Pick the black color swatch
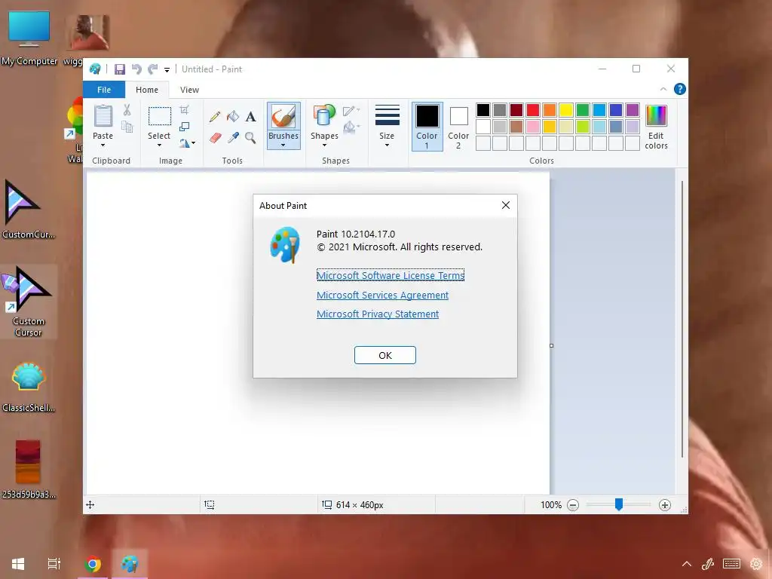Viewport: 772px width, 579px height. tap(483, 110)
